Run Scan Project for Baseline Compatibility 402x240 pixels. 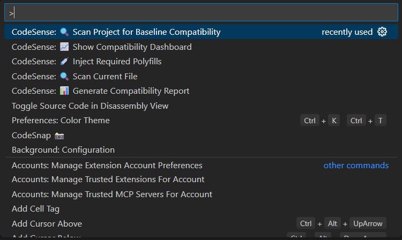tap(201, 32)
